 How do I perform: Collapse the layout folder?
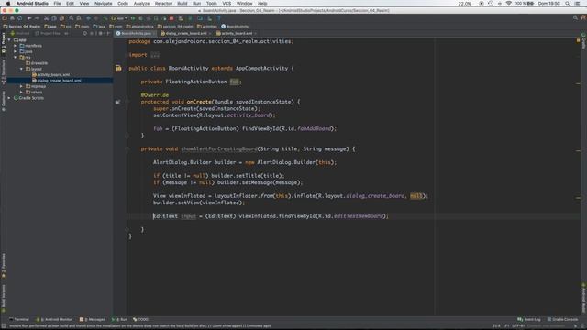[x=21, y=69]
